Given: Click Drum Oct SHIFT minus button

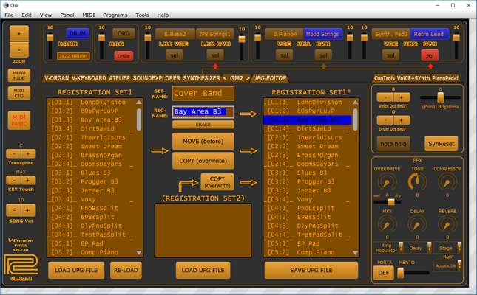Looking at the screenshot, I should [x=385, y=120].
